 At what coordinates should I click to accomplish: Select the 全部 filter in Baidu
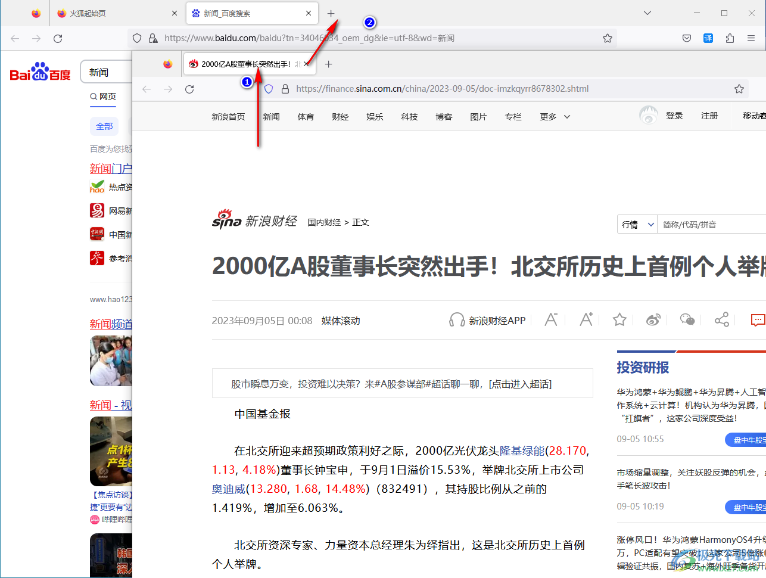(x=104, y=126)
